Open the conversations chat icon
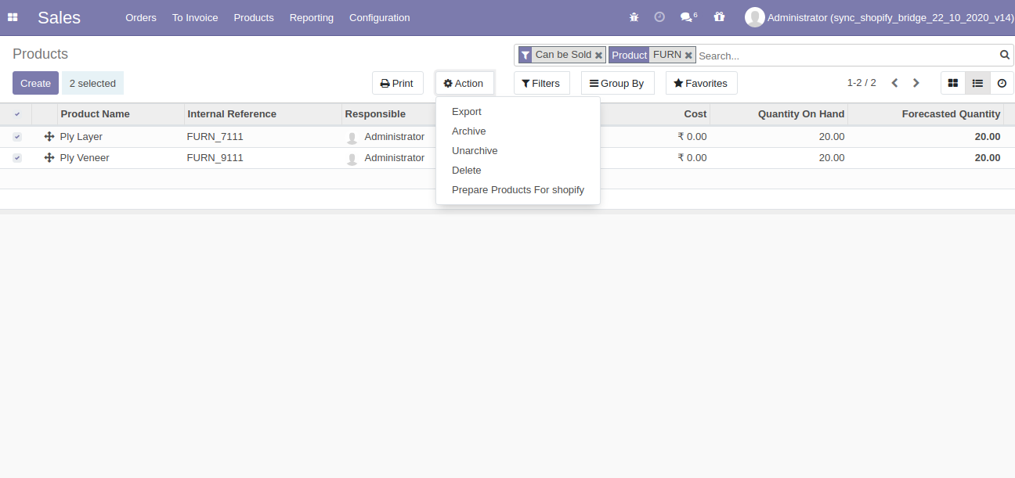1015x478 pixels. pos(687,17)
